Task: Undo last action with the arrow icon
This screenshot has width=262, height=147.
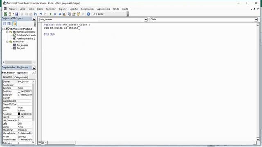Action: point(41,14)
